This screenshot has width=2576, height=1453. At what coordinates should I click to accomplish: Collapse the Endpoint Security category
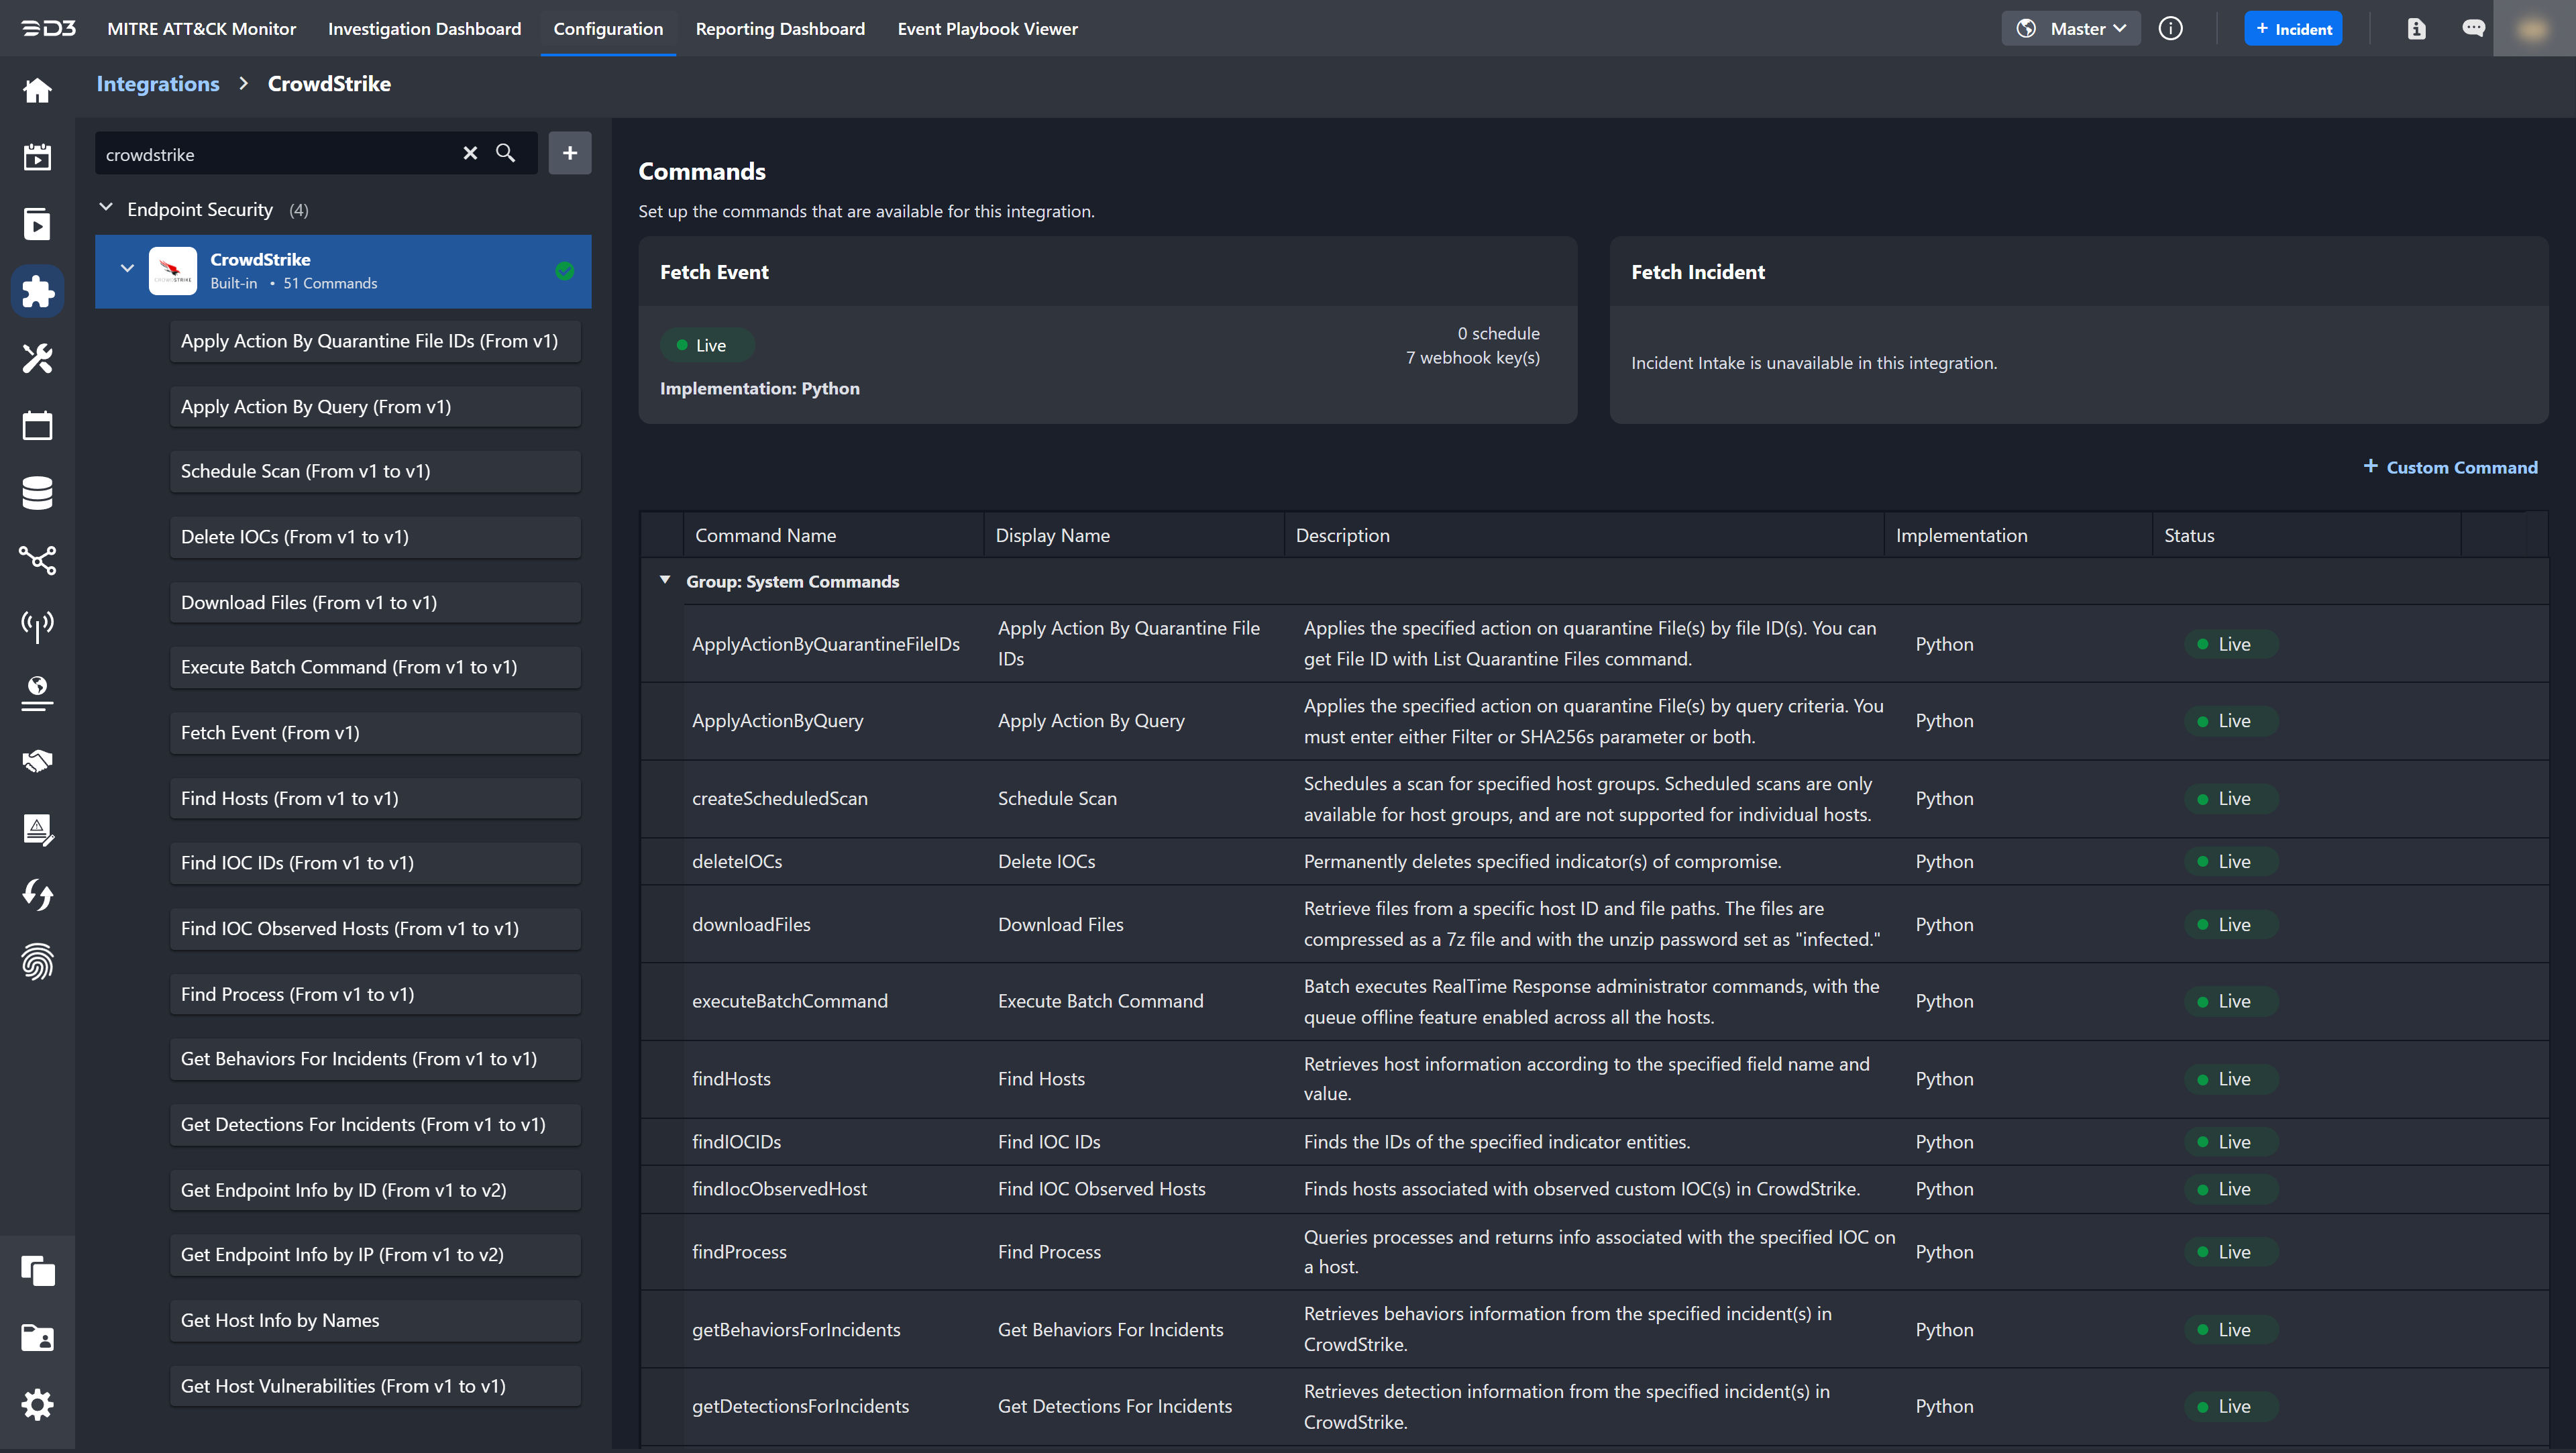[106, 208]
